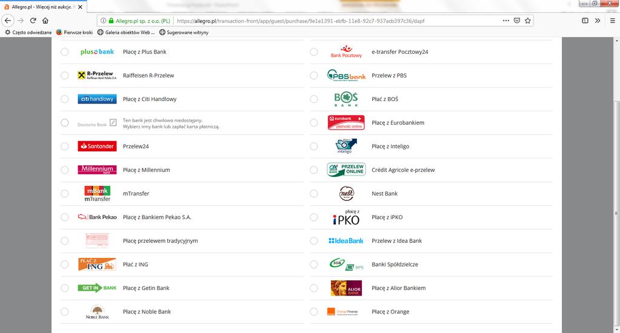
Task: Select the Płacę z iPKO radio button
Action: (314, 217)
